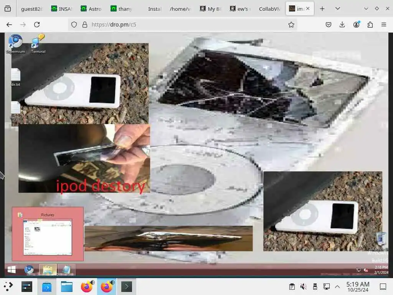
Task: Click the Terminal desktop shortcut in image
Action: [38, 44]
